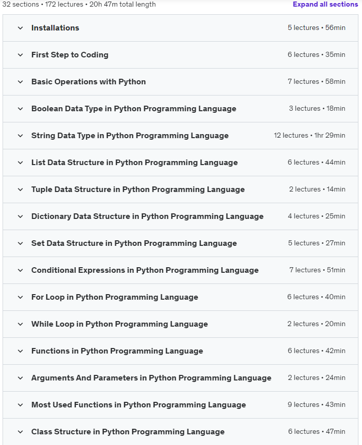
Task: Expand the List Data Structure section chevron
Action: click(x=20, y=163)
